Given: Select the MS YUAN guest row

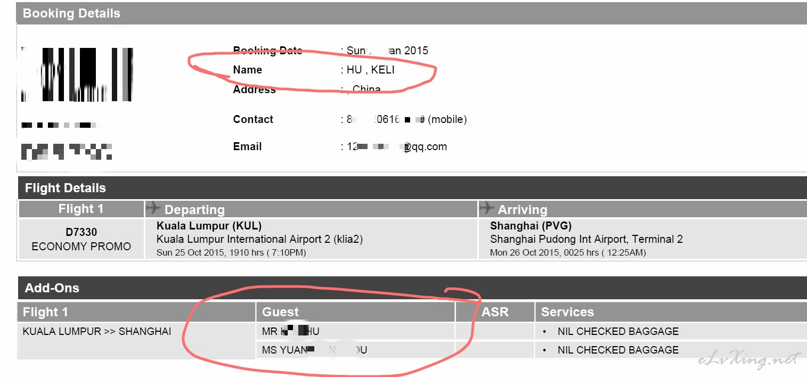Looking at the screenshot, I should click(355, 350).
